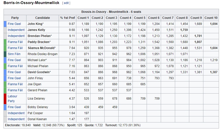Select candidate name Lisa Delaney

coord(36,99)
